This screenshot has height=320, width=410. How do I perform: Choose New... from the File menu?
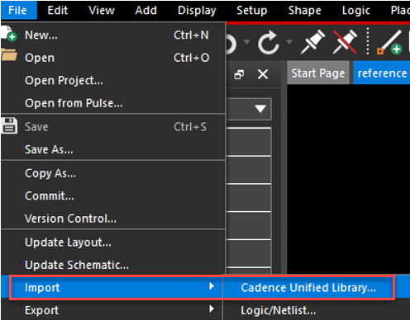pos(113,35)
